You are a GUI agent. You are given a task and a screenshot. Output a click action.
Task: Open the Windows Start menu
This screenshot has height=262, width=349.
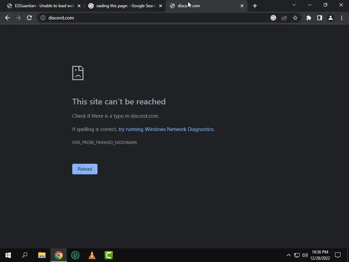click(x=8, y=255)
